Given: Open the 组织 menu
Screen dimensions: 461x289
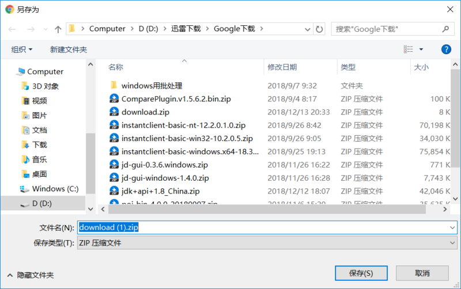Looking at the screenshot, I should [x=22, y=50].
